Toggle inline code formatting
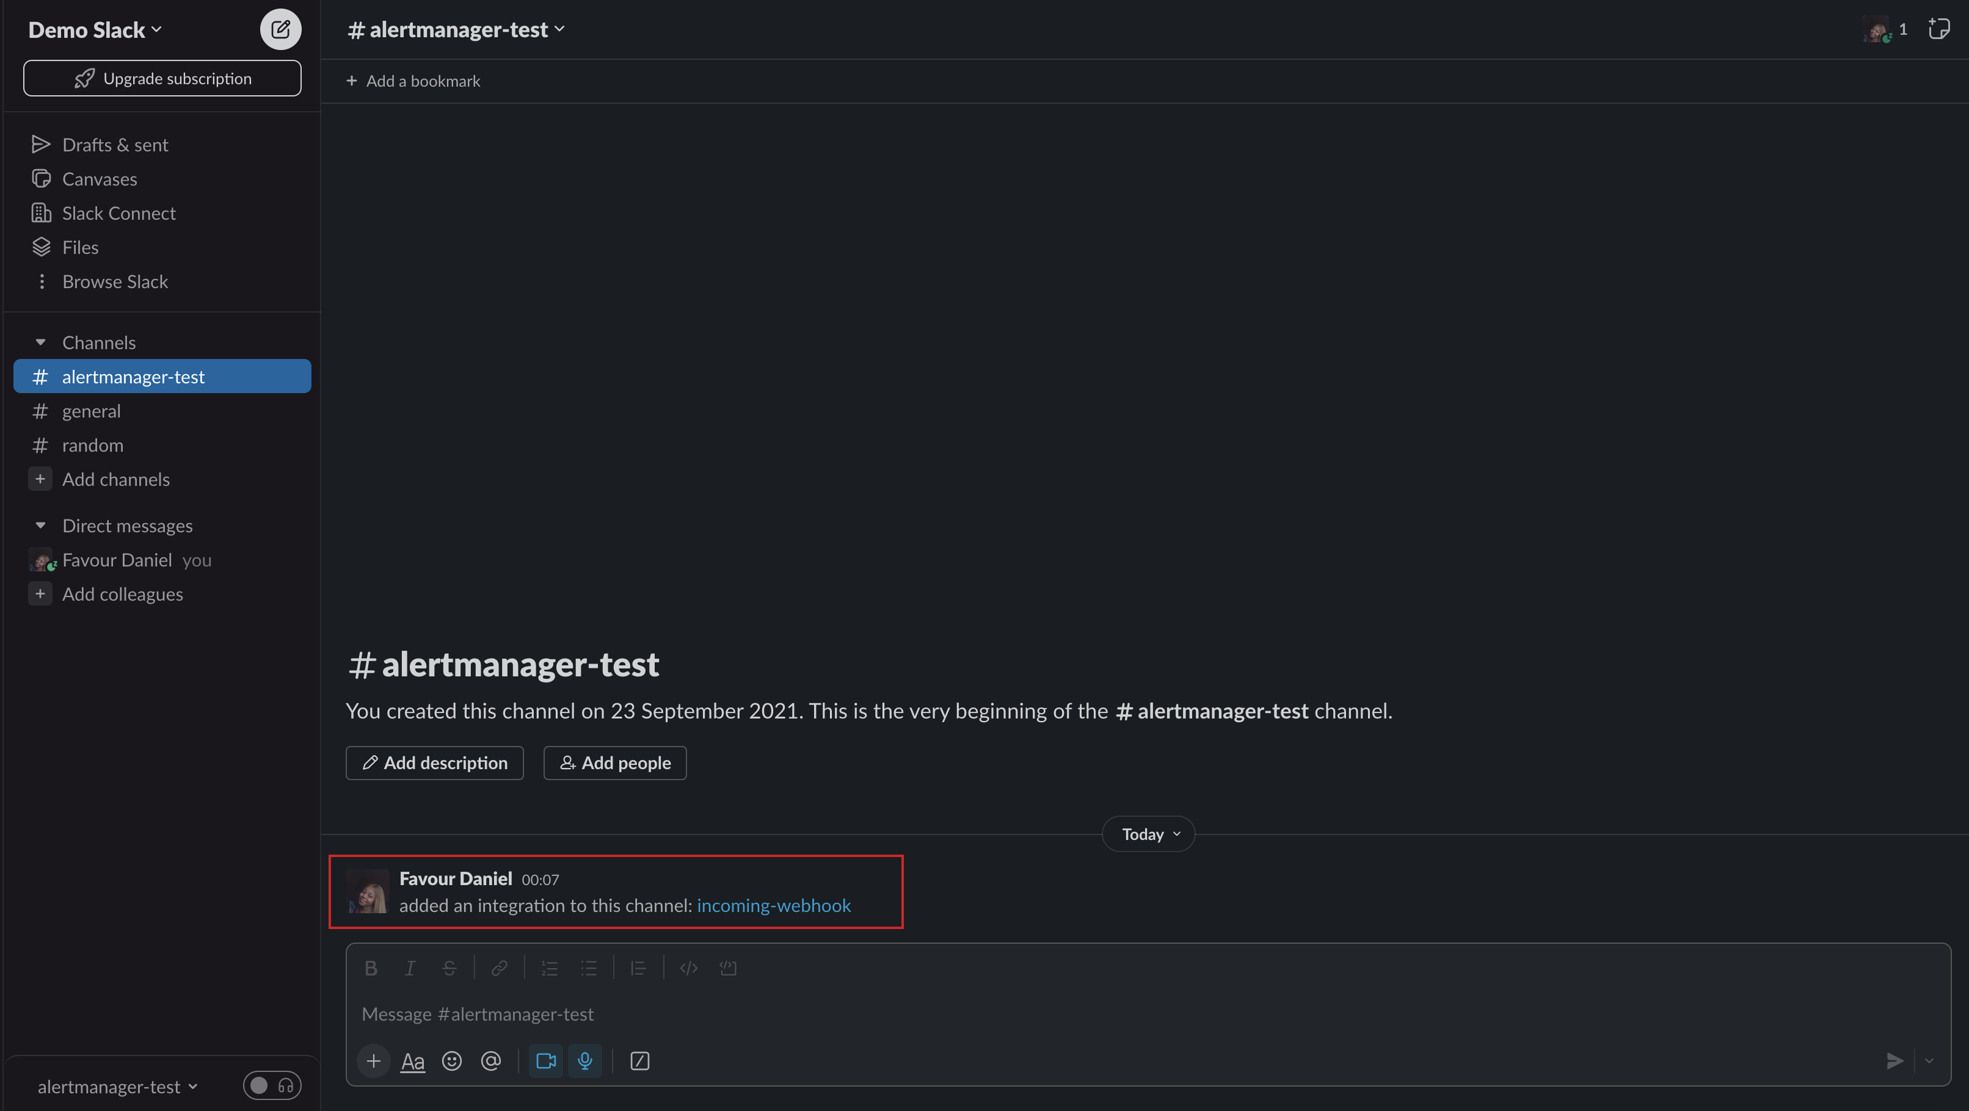 [689, 968]
